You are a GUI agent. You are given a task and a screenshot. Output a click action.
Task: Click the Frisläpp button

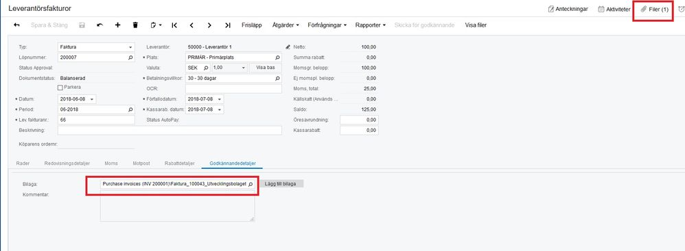[252, 25]
